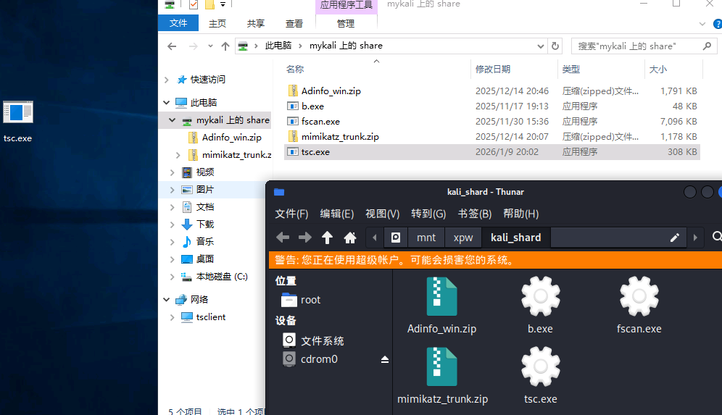The height and width of the screenshot is (415, 722).
Task: Select tsc.exe row in Explorer list
Action: pos(491,152)
